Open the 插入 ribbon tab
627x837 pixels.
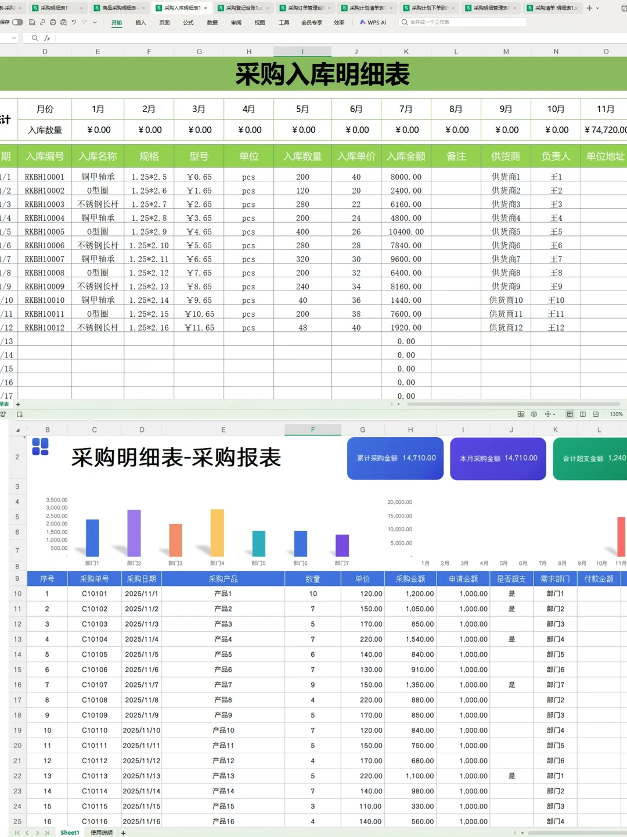point(140,23)
